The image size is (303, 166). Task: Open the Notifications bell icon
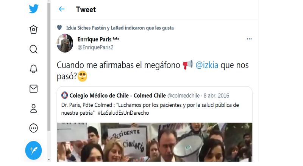click(33, 69)
